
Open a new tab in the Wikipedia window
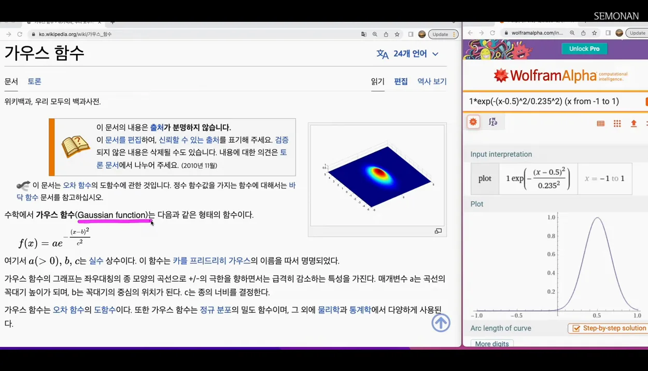[x=112, y=23]
